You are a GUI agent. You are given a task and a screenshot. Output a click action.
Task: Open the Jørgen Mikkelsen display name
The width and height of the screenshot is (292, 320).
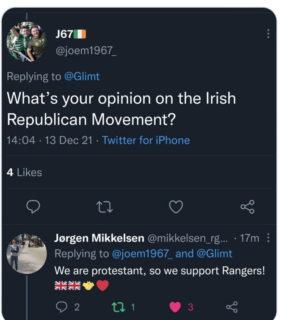coord(99,238)
